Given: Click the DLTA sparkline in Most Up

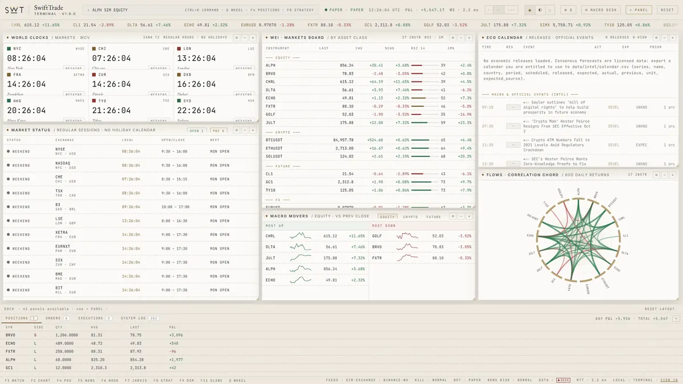Looking at the screenshot, I should coord(301,247).
